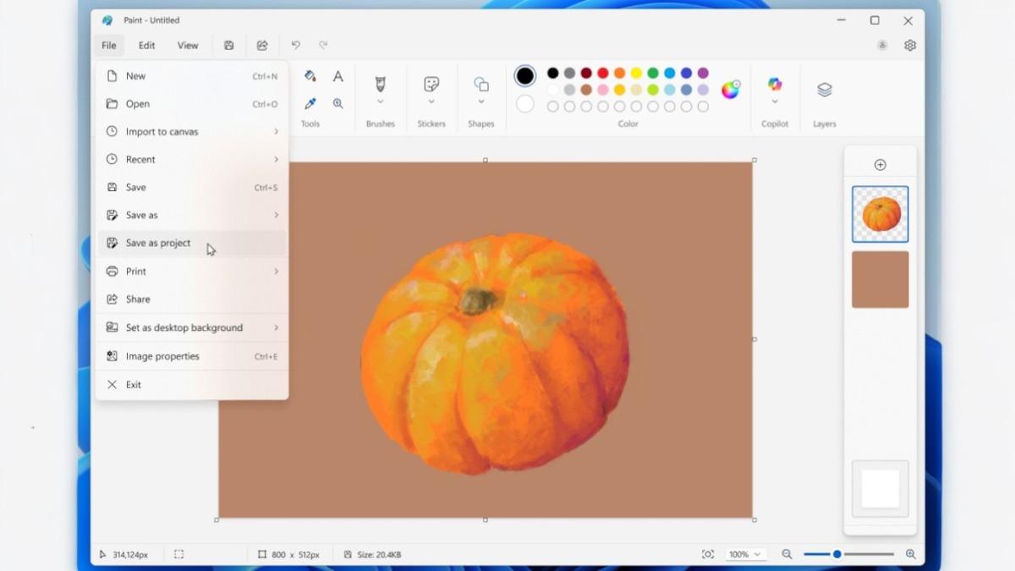The width and height of the screenshot is (1015, 571).
Task: Select the Text tool
Action: [x=337, y=77]
